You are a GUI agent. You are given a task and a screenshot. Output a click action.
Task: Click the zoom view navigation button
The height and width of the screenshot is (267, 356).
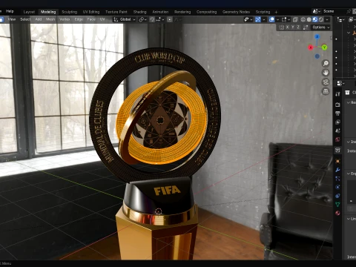click(326, 64)
